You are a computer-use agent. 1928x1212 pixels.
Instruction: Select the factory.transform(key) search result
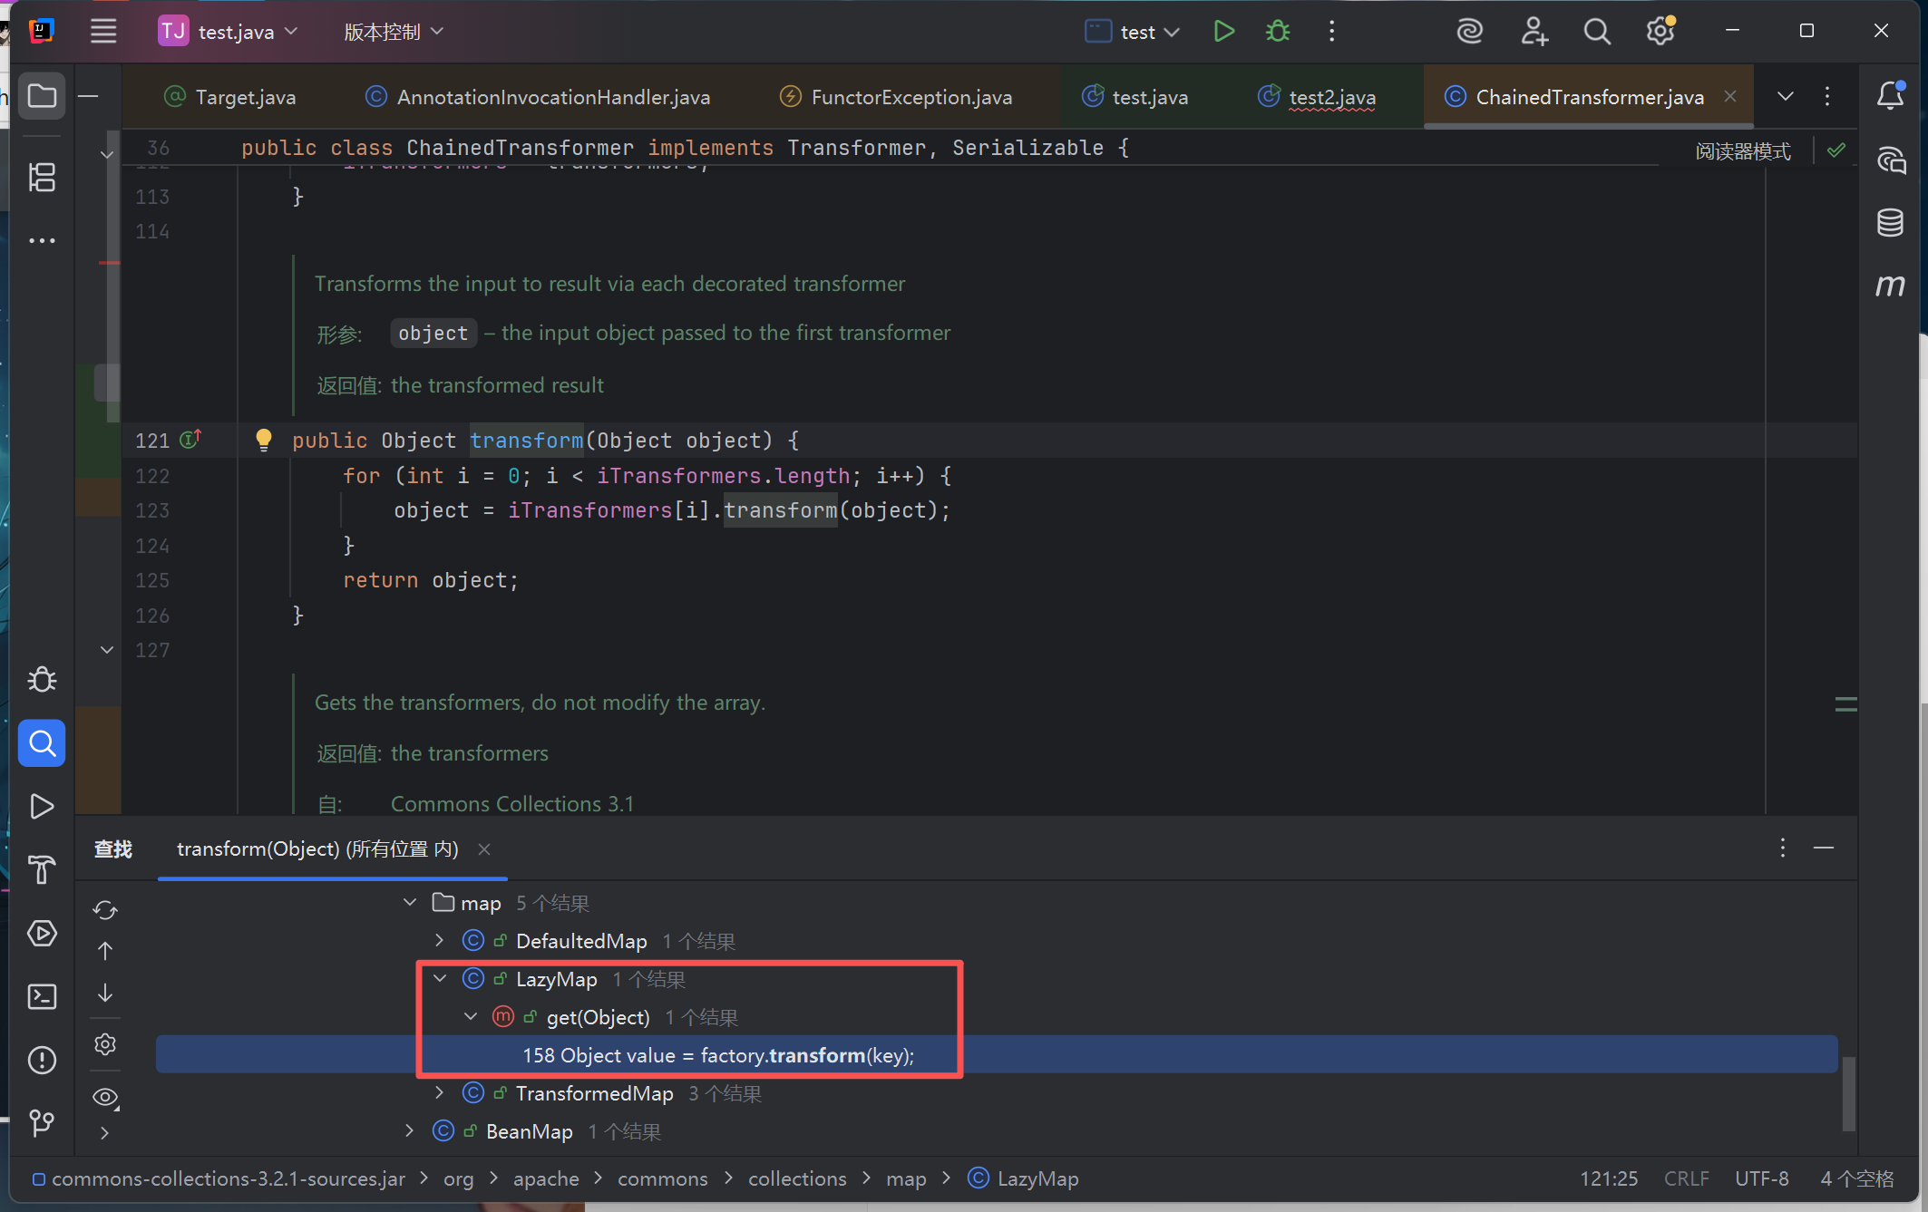717,1055
